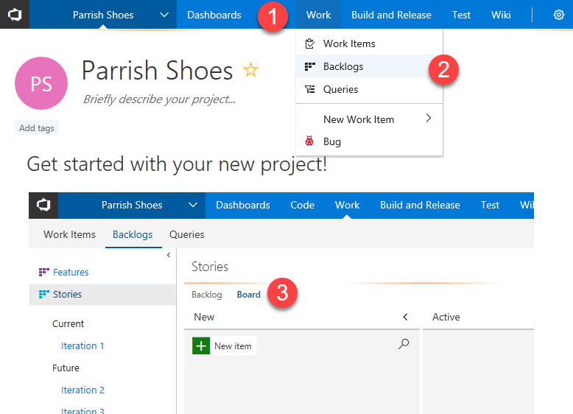This screenshot has height=414, width=573.
Task: Expand the New Work Item submenu arrow
Action: tap(429, 119)
